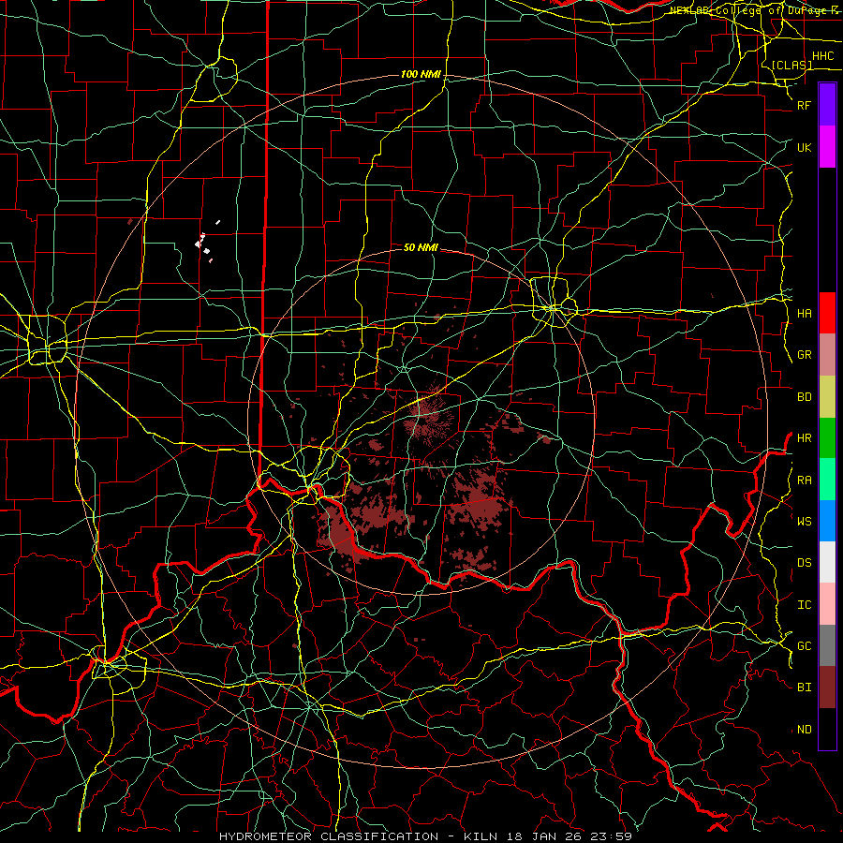Click the GR legend label

click(x=805, y=355)
